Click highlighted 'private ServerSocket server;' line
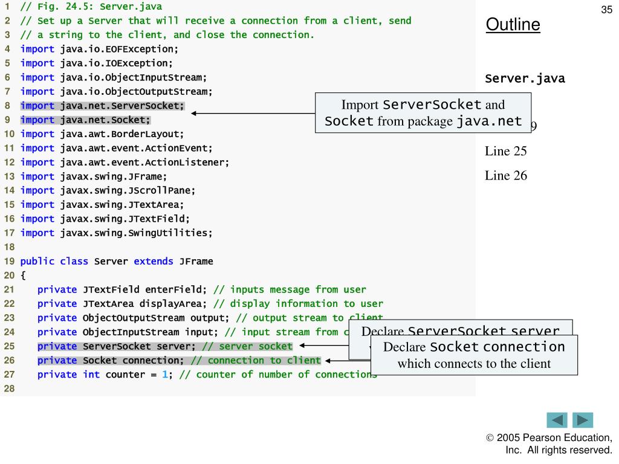 tap(165, 346)
